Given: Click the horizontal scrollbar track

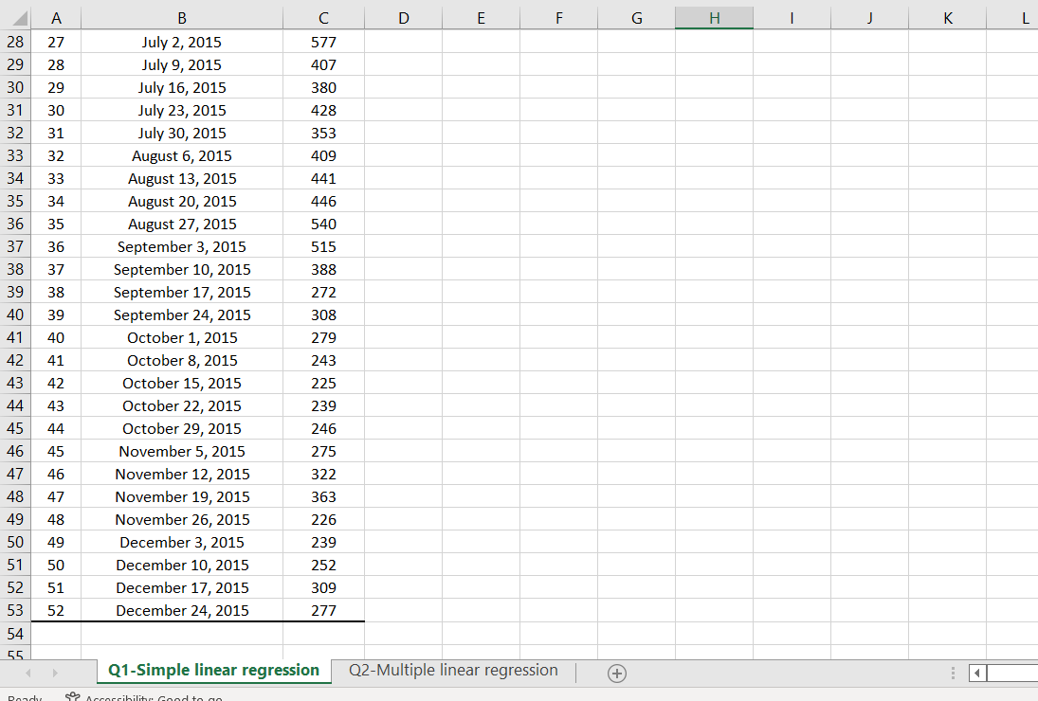Looking at the screenshot, I should point(1014,673).
